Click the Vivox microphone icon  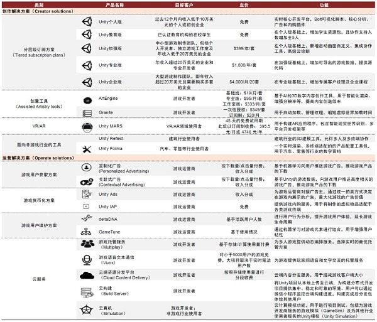tap(87, 259)
